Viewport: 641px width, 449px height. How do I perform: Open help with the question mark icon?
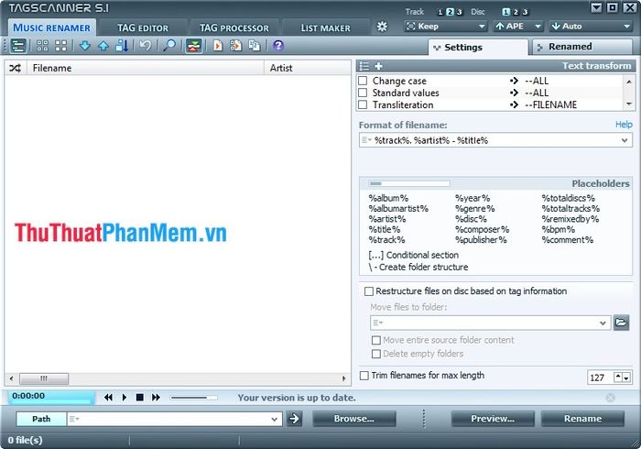point(278,46)
